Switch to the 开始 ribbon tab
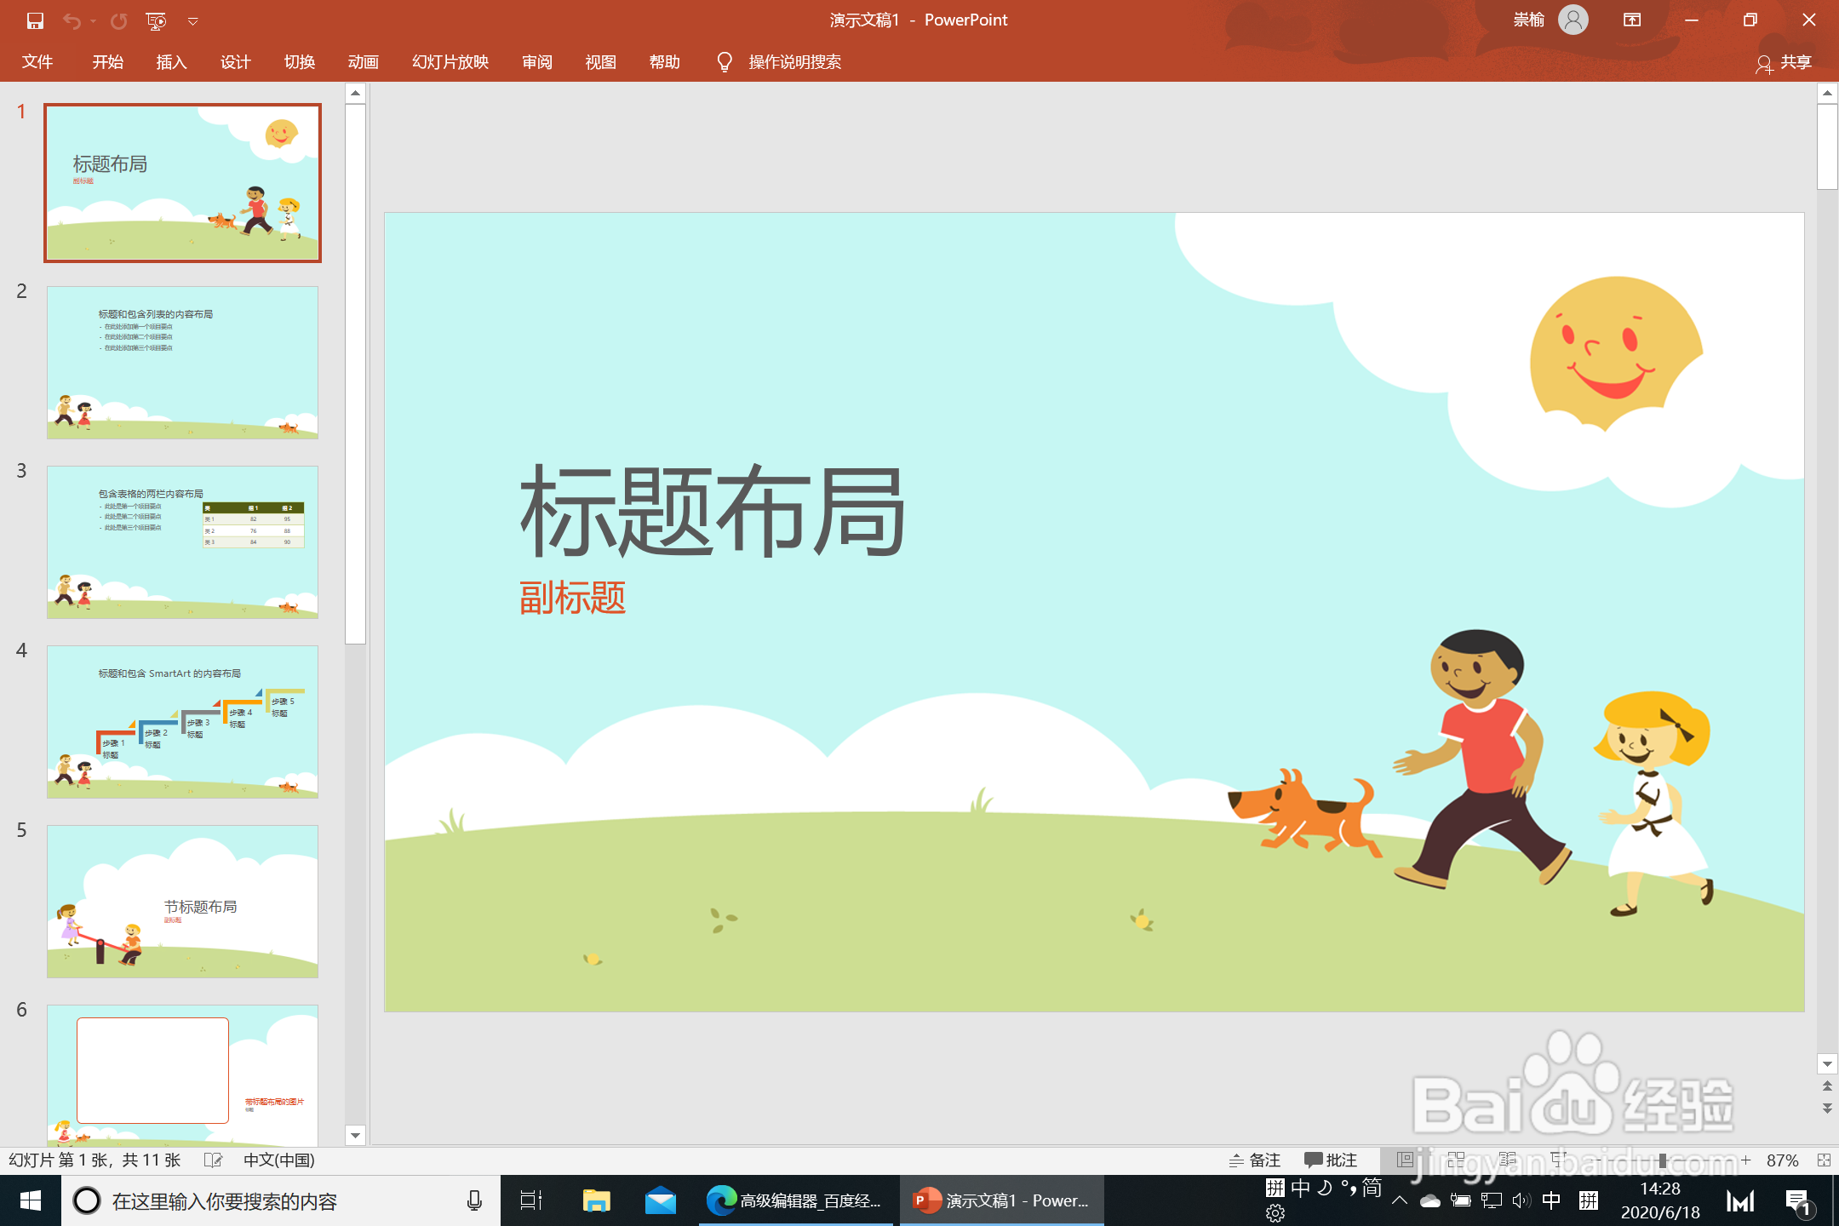This screenshot has height=1226, width=1839. (108, 61)
